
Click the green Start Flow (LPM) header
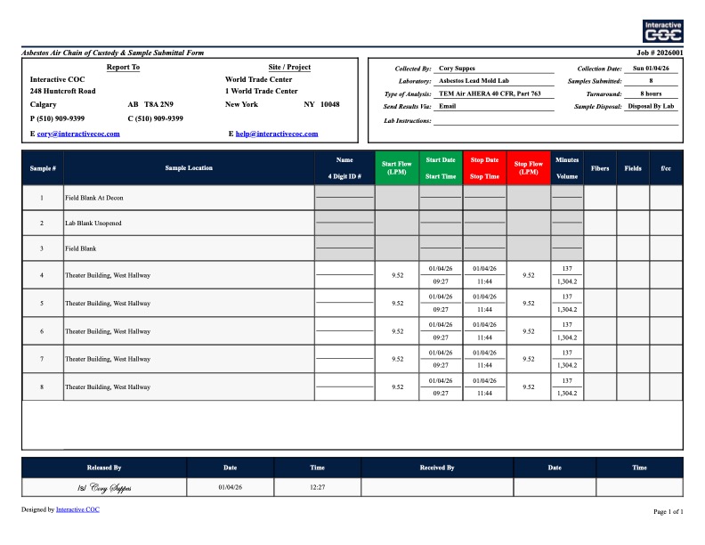[x=396, y=167]
